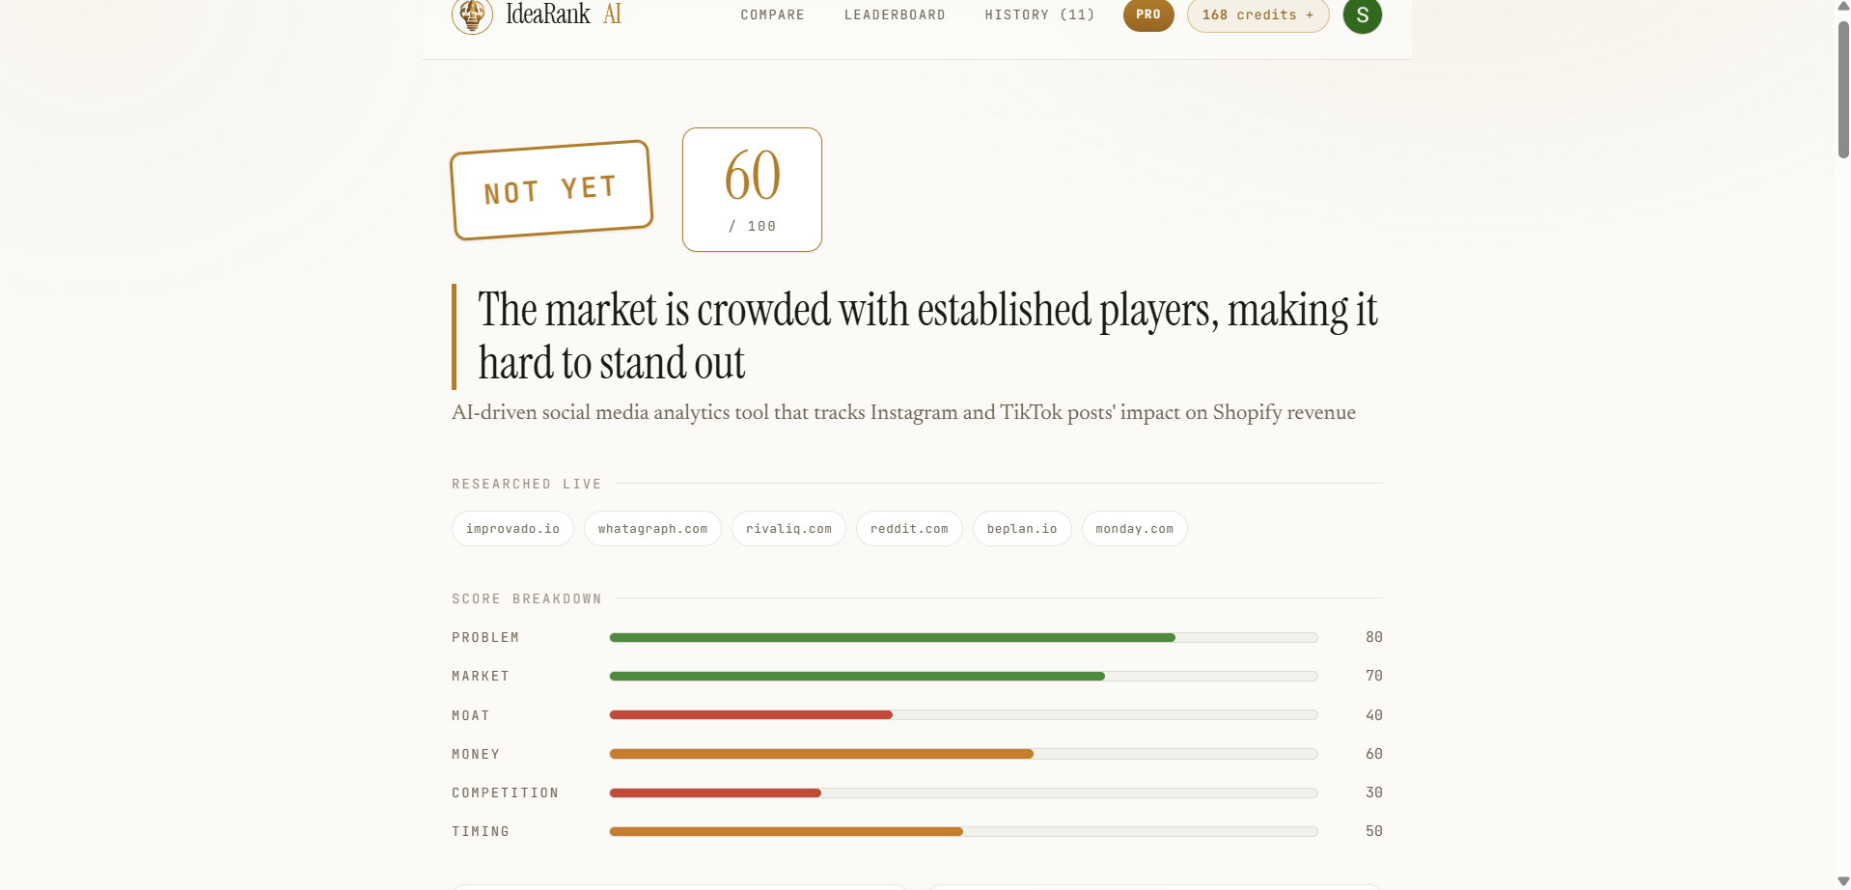Open the whatagraph.com source chip

click(x=652, y=529)
